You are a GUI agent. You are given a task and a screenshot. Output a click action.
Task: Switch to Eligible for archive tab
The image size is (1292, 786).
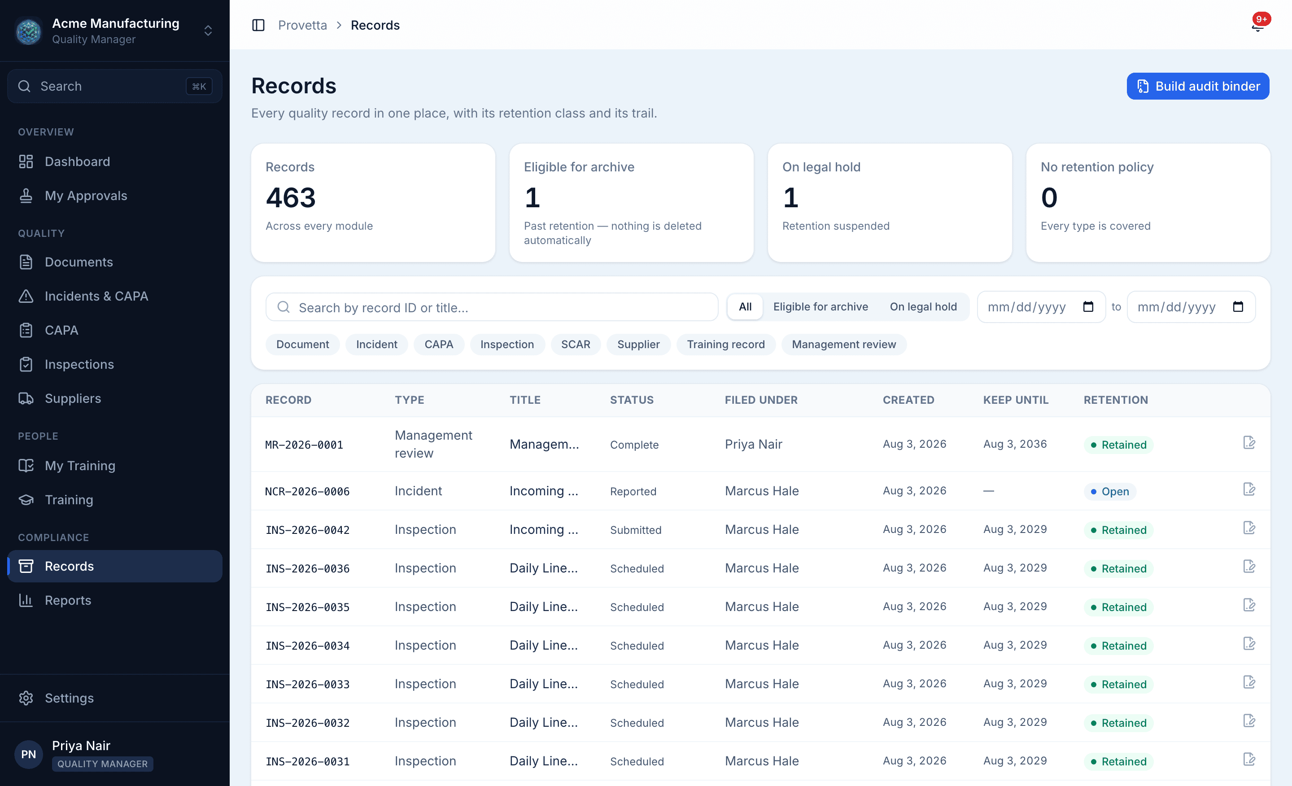click(820, 307)
